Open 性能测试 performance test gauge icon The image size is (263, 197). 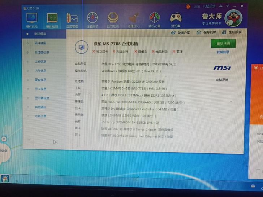pos(92,20)
